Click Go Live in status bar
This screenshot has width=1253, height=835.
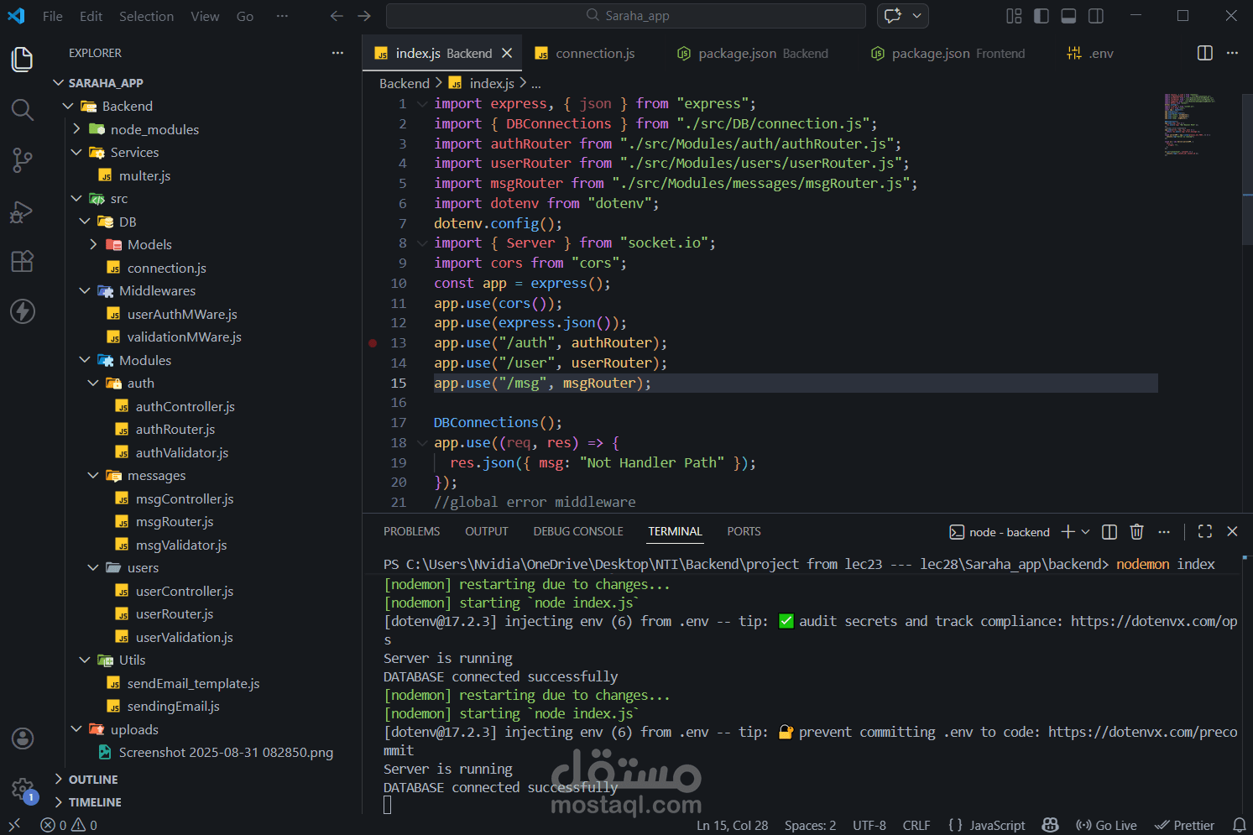pos(1106,825)
